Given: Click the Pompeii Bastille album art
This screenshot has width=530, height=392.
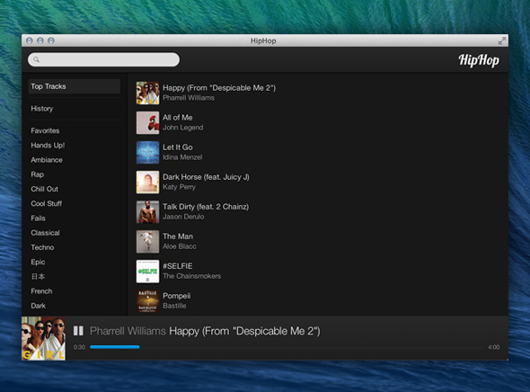Looking at the screenshot, I should click(147, 301).
